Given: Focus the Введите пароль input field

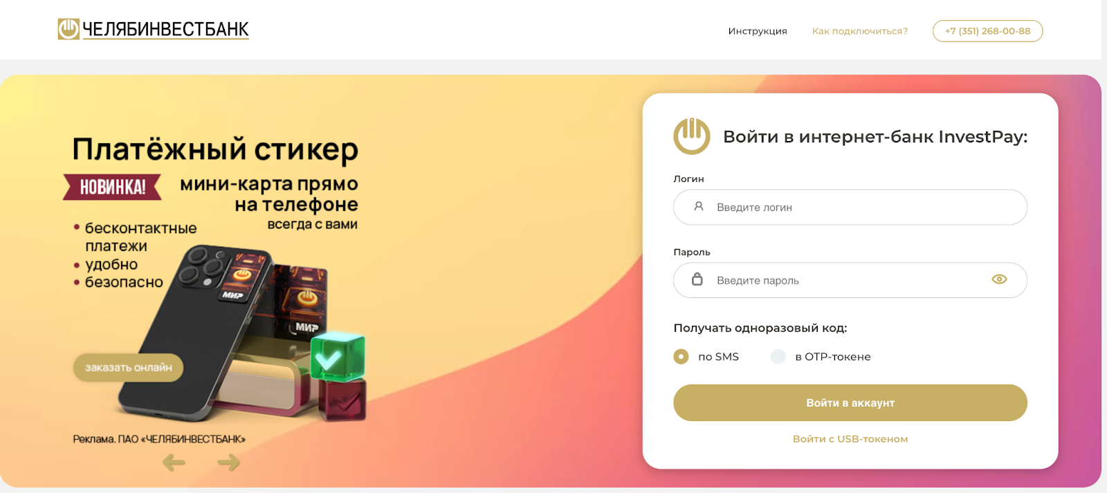Looking at the screenshot, I should click(x=850, y=280).
